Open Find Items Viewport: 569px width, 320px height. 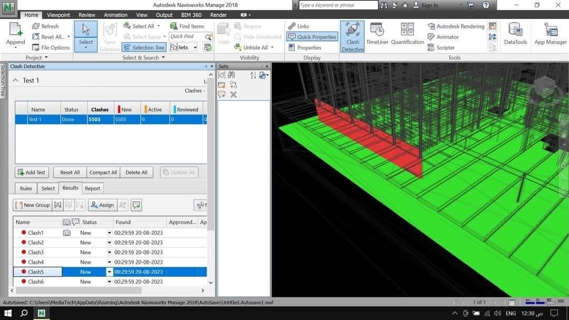click(x=187, y=26)
